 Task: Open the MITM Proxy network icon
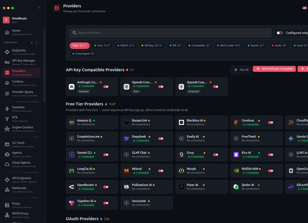tap(7, 215)
